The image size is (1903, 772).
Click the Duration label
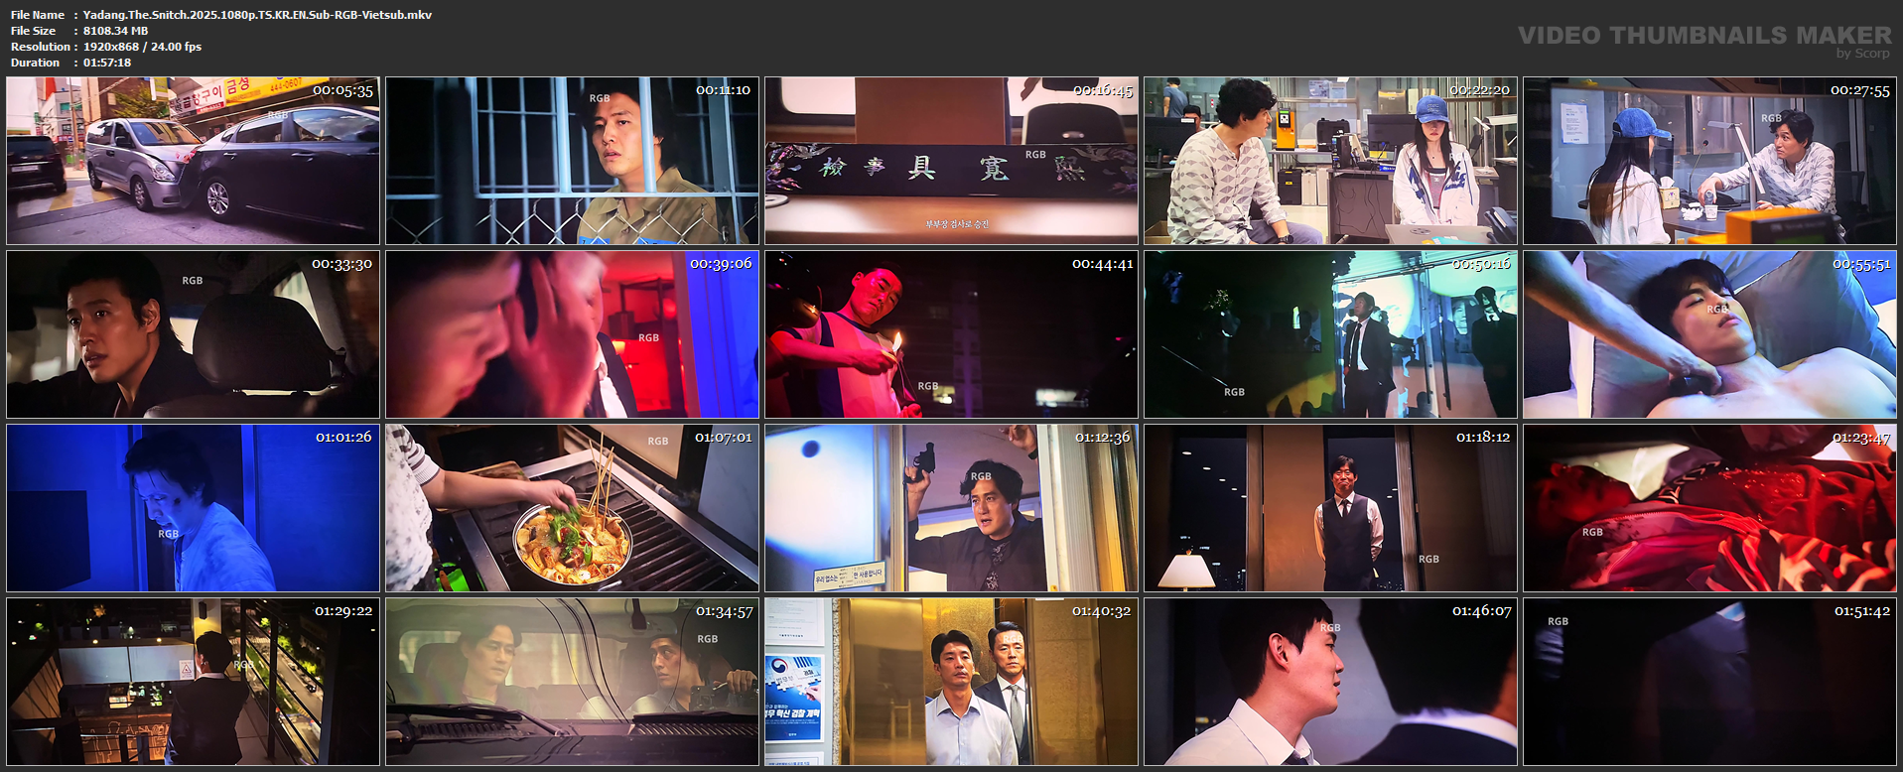35,63
